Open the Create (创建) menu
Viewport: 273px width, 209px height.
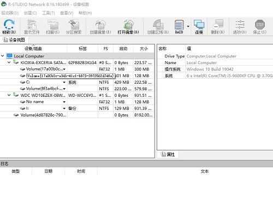click(x=30, y=13)
